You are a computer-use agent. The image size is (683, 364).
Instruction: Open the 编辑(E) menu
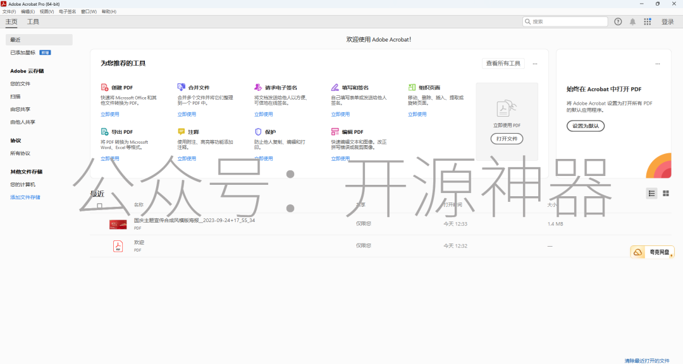coord(28,12)
